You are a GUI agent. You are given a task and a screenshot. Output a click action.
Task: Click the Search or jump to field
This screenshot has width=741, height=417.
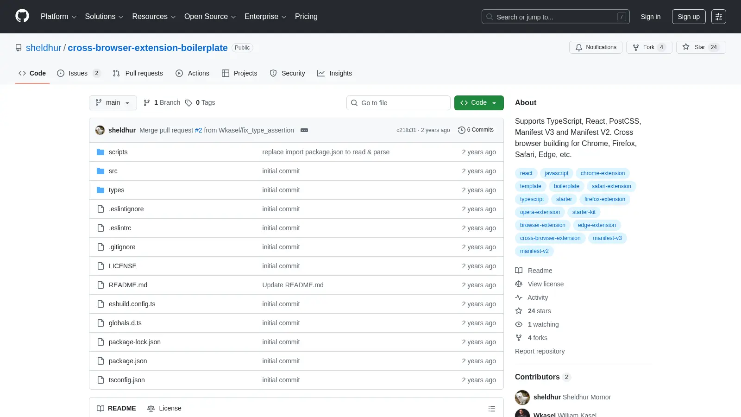(x=555, y=17)
